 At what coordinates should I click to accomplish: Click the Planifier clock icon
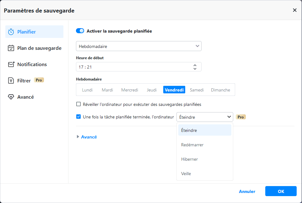[x=11, y=32]
